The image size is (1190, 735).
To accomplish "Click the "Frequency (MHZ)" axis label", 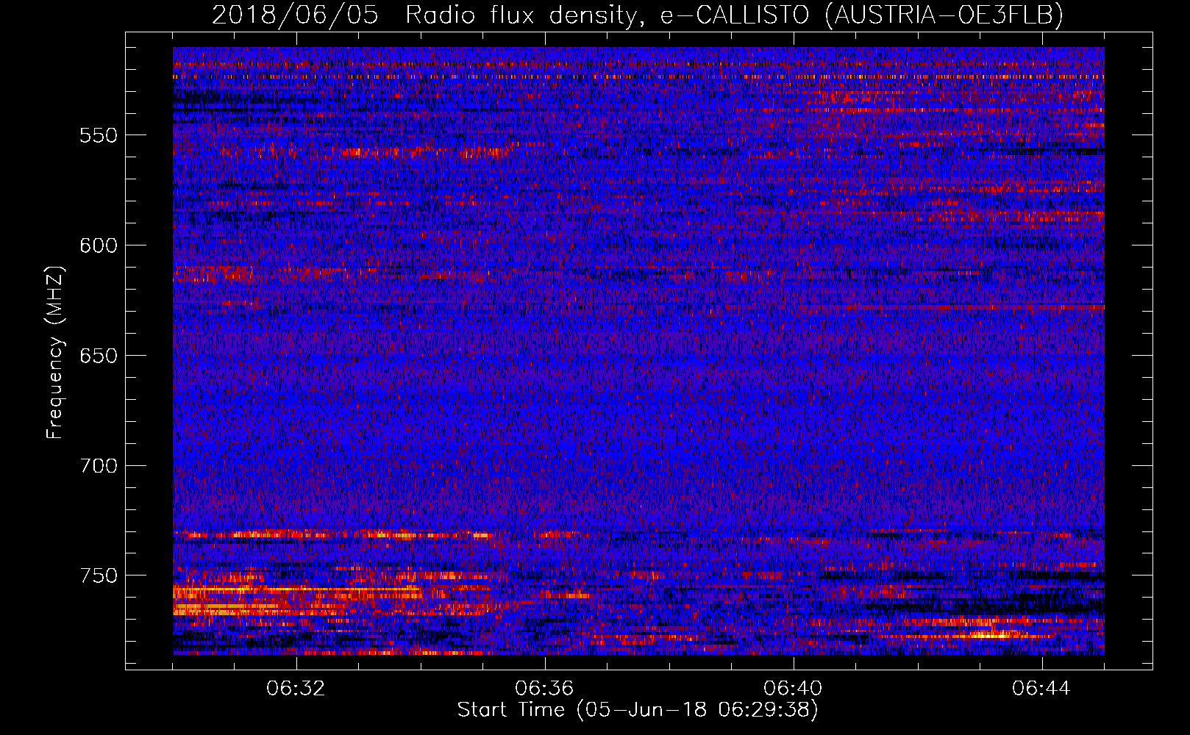I will pos(55,354).
